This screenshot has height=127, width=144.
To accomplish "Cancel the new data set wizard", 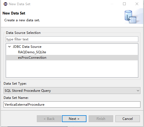I will 128,119.
